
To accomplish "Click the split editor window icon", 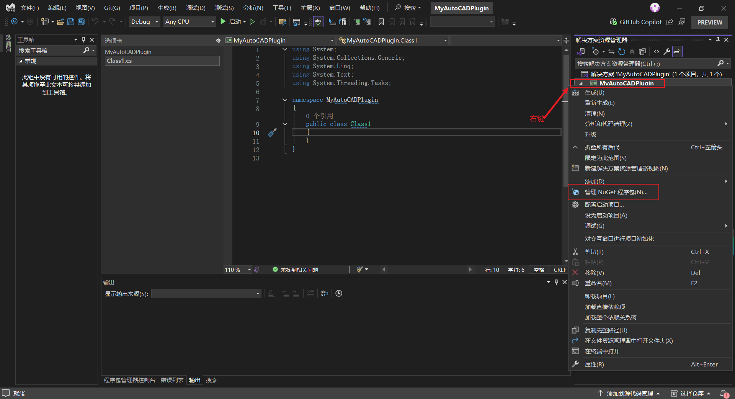I will pyautogui.click(x=566, y=41).
